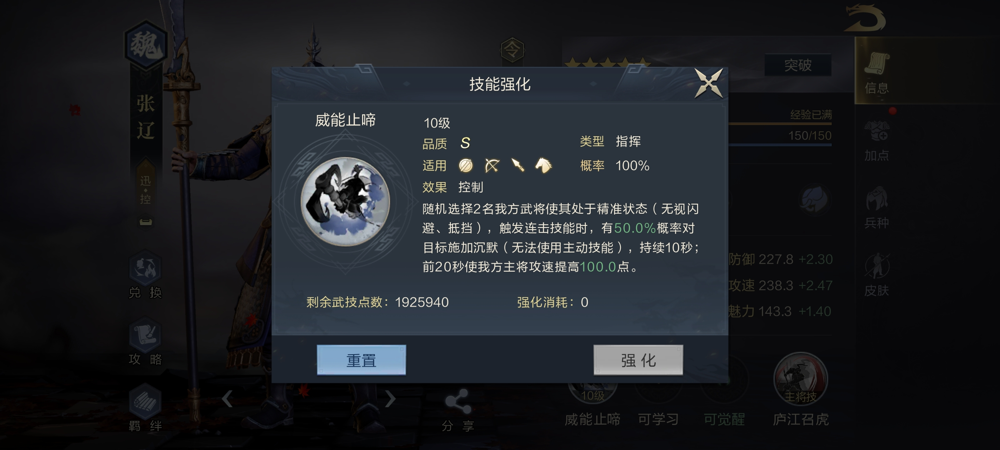Switch to next general with right chevron
Screen dimensions: 1000x450
(x=390, y=399)
